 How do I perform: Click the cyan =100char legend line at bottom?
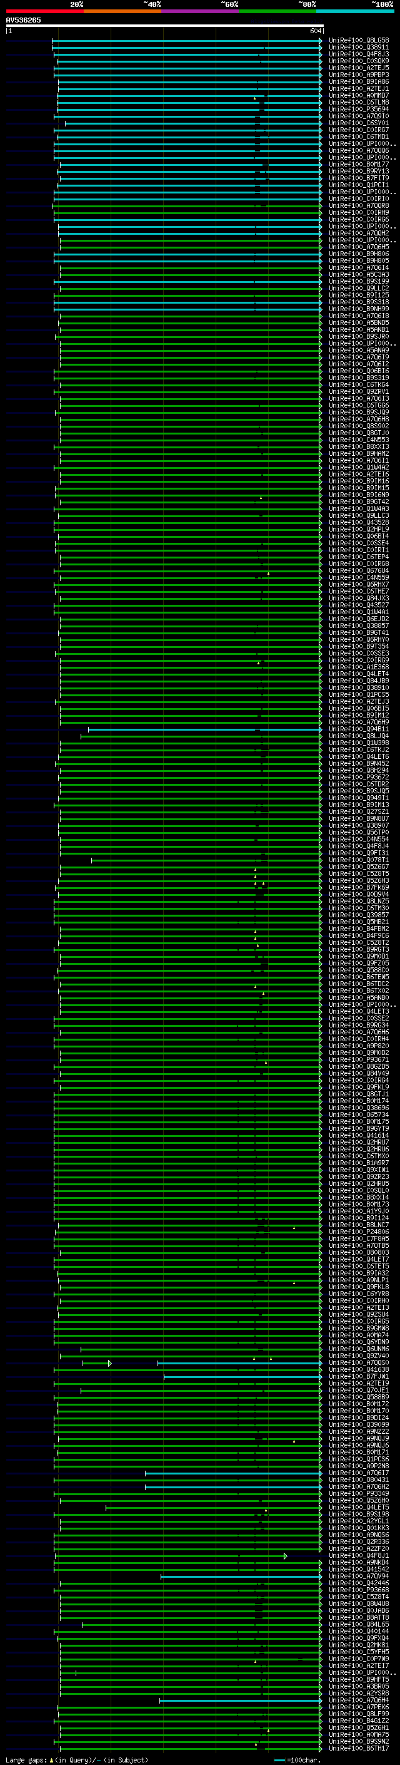(279, 1760)
